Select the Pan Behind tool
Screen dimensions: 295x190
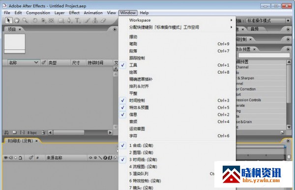[x=51, y=20]
